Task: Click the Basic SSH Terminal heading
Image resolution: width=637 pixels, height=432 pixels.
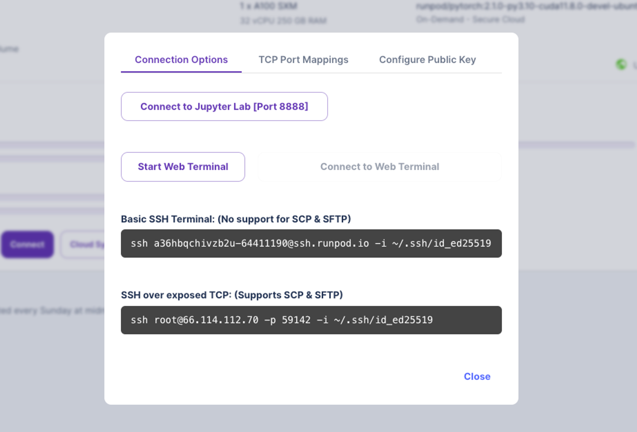Action: pos(236,219)
